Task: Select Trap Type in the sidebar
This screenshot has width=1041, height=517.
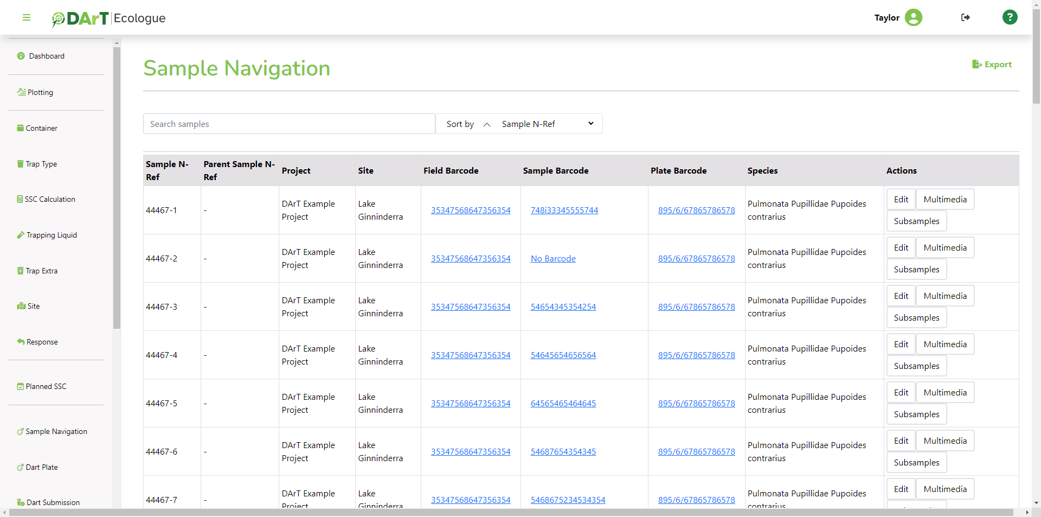Action: [41, 164]
